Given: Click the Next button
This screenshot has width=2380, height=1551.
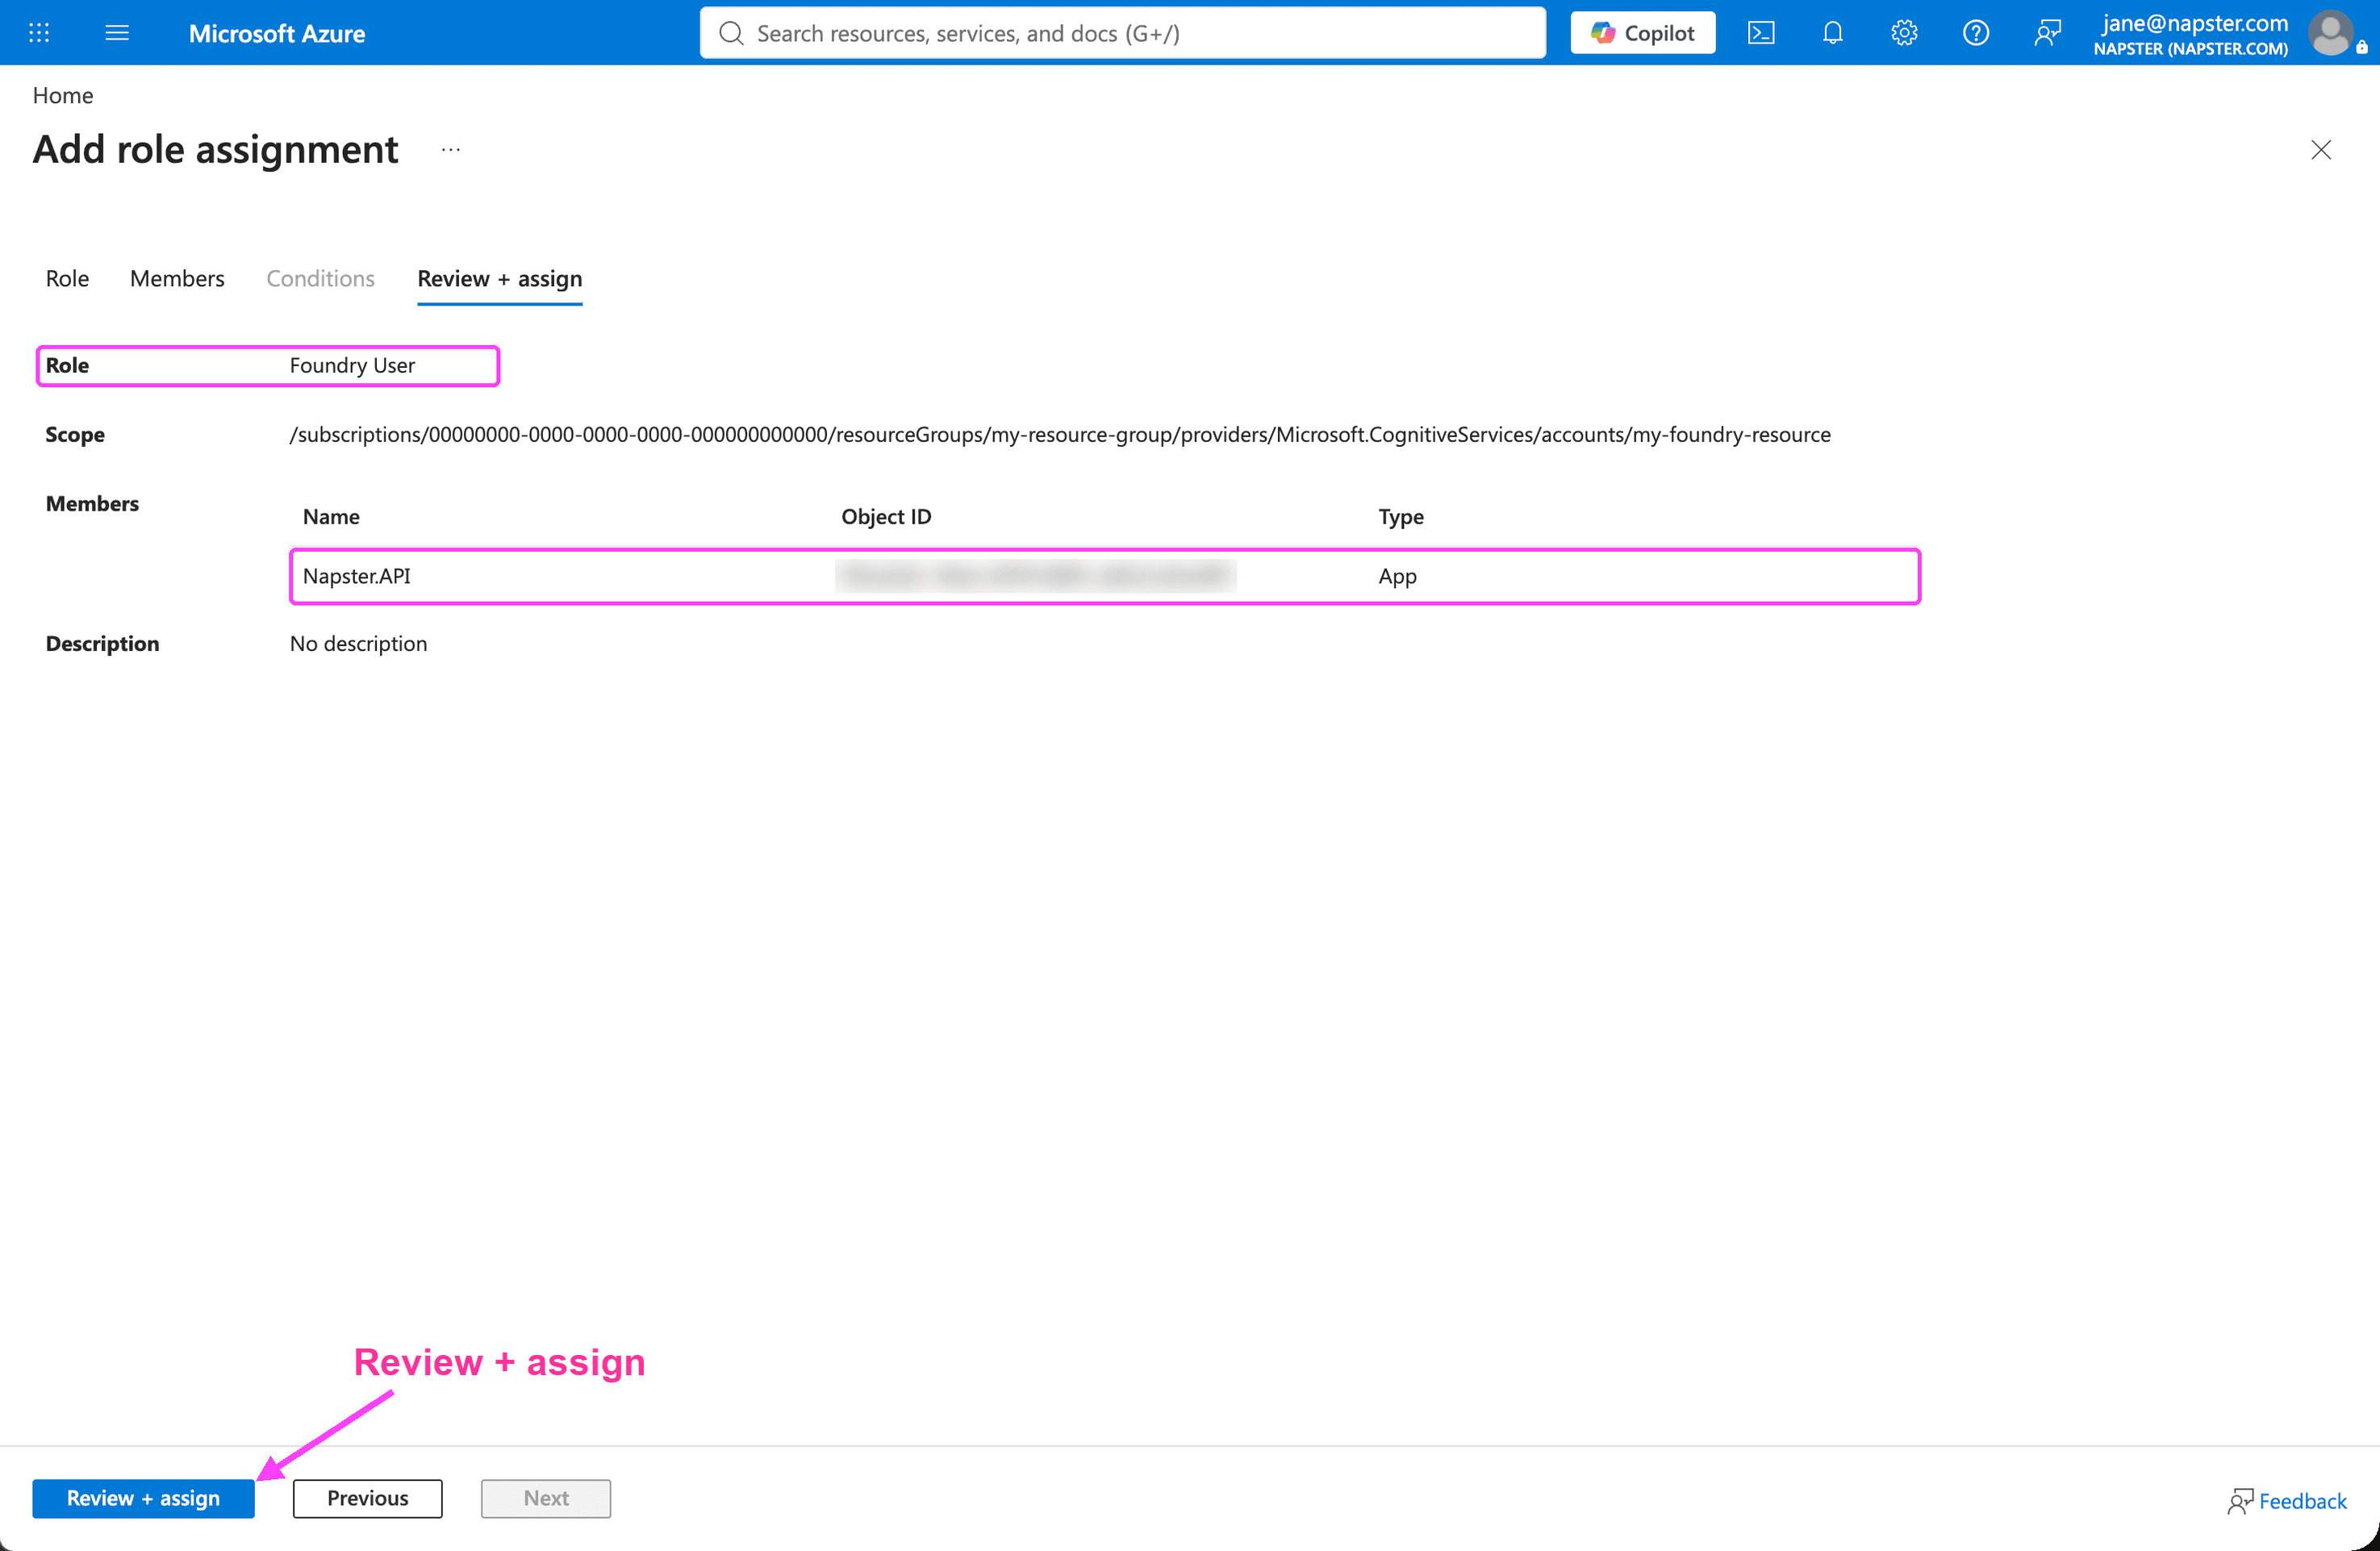Looking at the screenshot, I should (x=545, y=1498).
